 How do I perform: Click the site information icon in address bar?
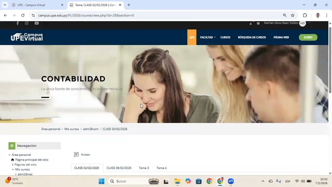click(x=33, y=15)
